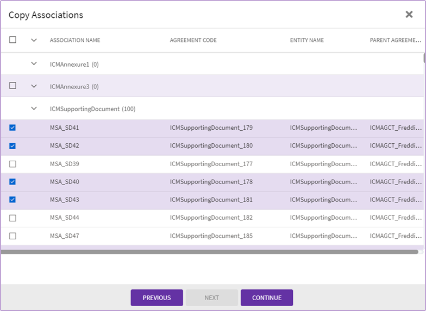Screen dimensions: 426x311
Task: Select the ICMAnnexure3 group checkbox
Action: (x=13, y=86)
